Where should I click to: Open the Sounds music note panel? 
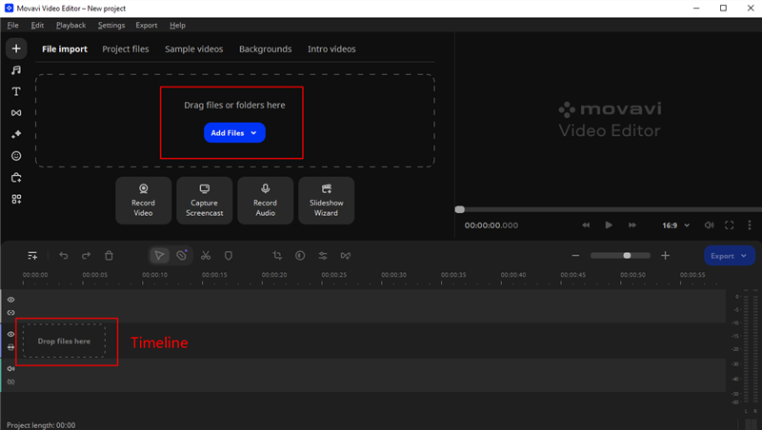(16, 69)
